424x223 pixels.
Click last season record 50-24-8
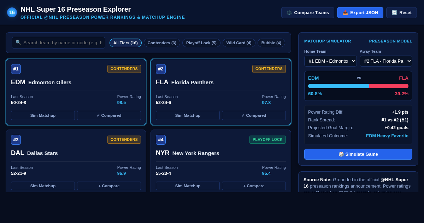point(18,103)
